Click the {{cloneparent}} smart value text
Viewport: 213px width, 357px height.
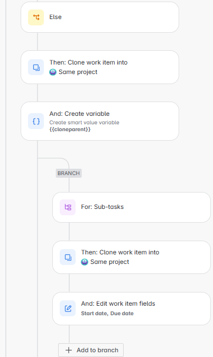70,130
